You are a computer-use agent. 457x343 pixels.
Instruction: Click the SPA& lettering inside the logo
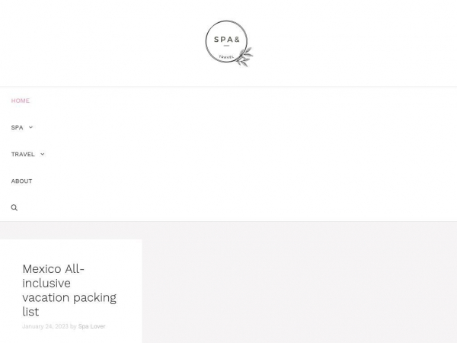click(x=227, y=40)
